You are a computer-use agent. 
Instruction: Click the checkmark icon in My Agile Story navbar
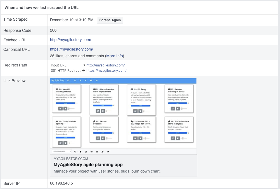(86, 80)
